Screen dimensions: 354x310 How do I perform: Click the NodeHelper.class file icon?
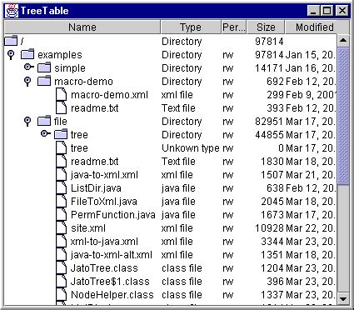61,294
